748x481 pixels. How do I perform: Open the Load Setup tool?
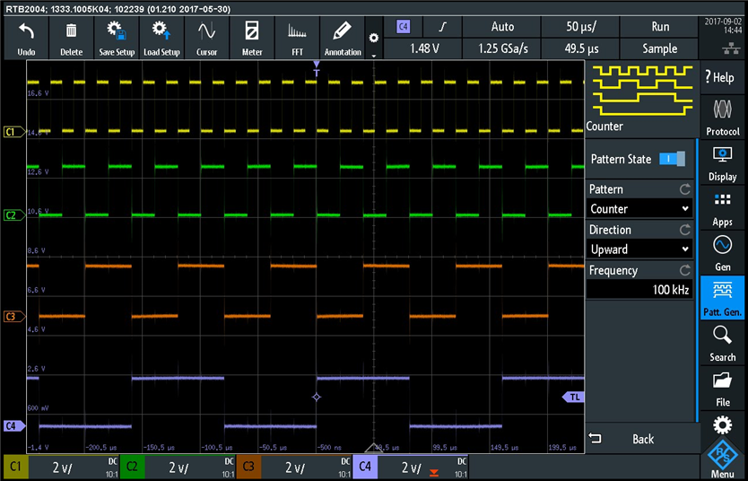161,38
